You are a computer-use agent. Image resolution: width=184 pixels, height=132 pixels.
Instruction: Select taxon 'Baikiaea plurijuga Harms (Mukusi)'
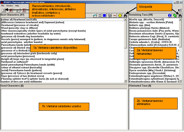click(149, 28)
